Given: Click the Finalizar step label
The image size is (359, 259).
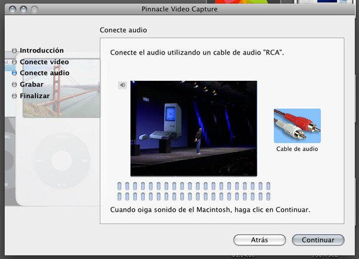Looking at the screenshot, I should [x=35, y=96].
